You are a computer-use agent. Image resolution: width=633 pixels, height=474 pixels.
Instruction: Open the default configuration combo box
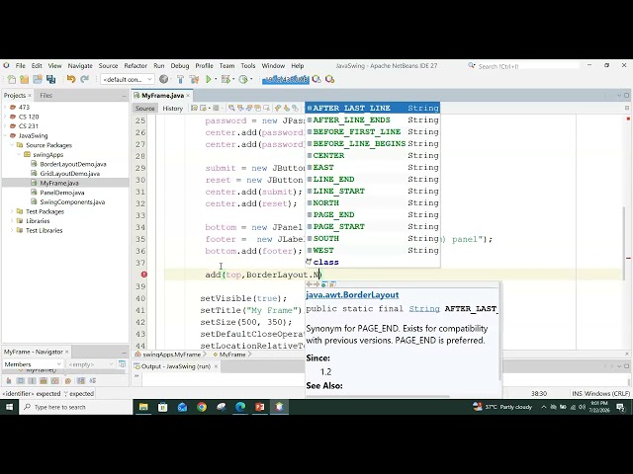pyautogui.click(x=128, y=79)
